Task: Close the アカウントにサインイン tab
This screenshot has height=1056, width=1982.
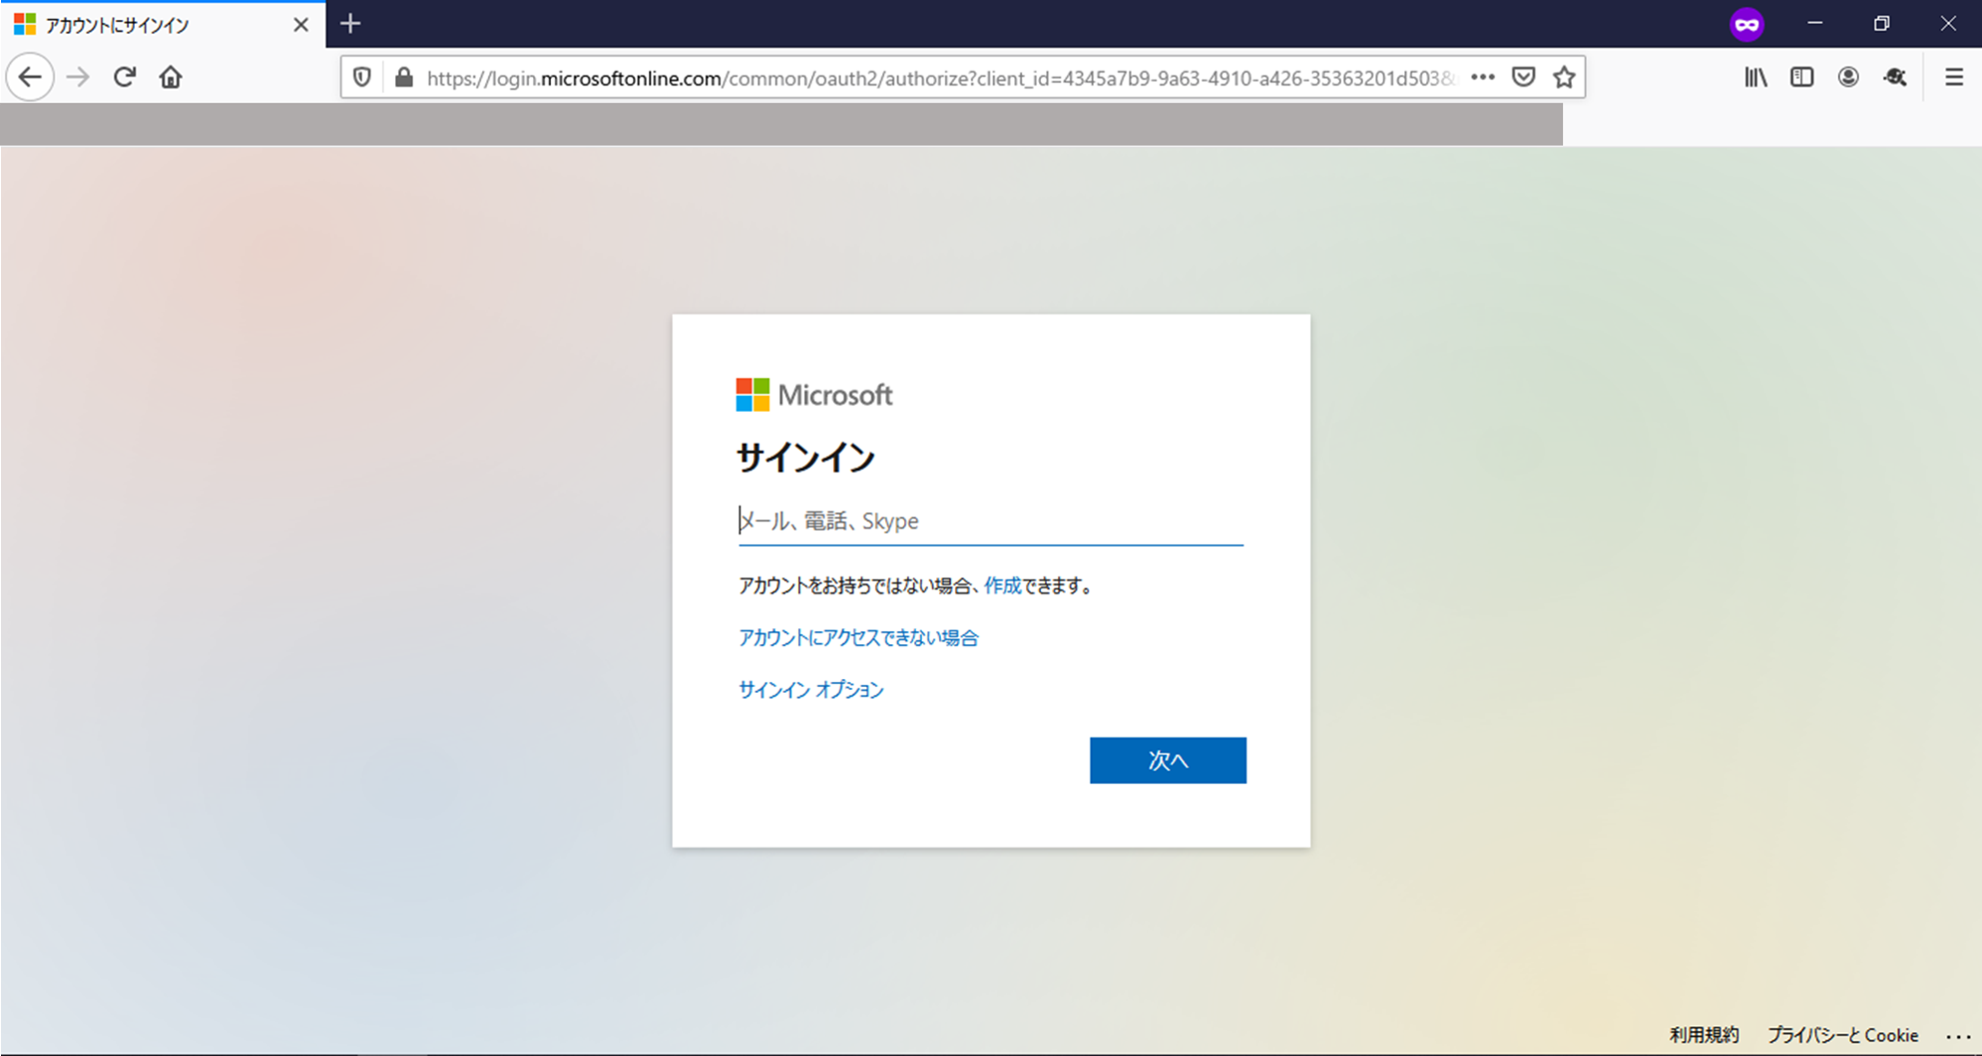Action: (300, 25)
